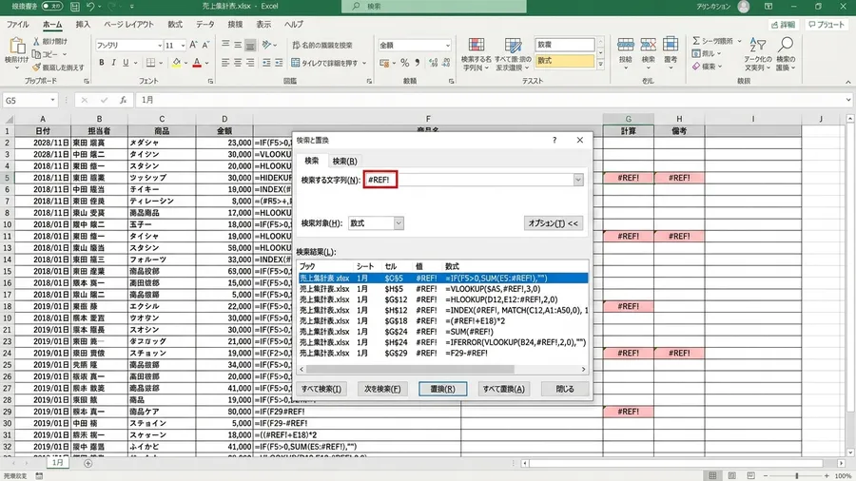
Task: Open the AutoSum dropdown arrow
Action: tap(740, 41)
